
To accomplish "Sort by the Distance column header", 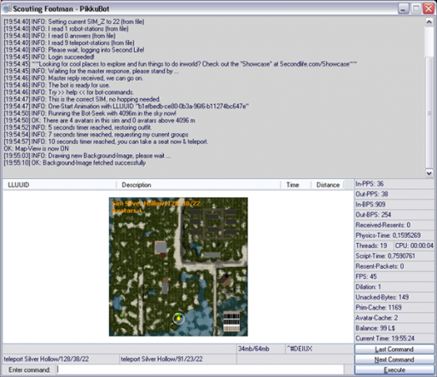I will pyautogui.click(x=328, y=185).
